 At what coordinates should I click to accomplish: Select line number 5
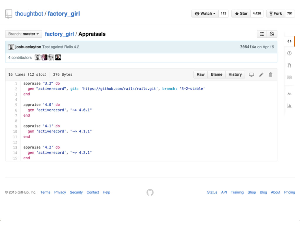[16, 105]
